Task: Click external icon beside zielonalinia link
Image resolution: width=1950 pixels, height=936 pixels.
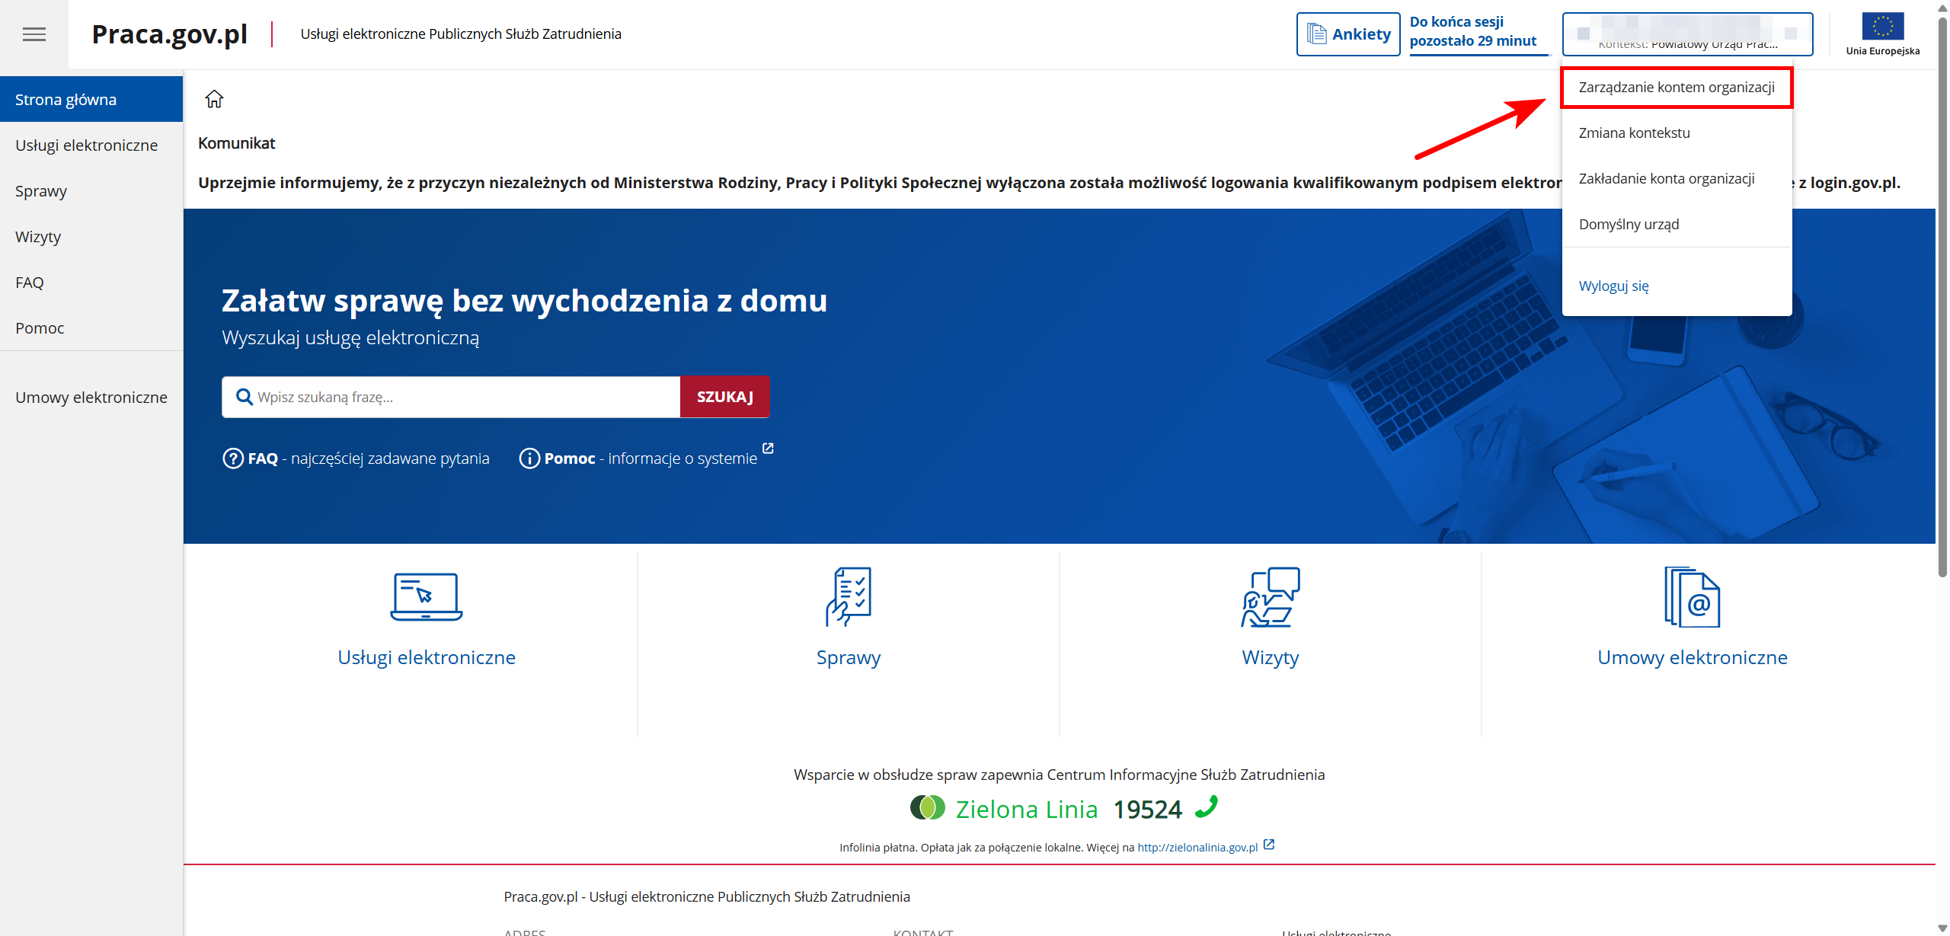Action: click(1269, 845)
